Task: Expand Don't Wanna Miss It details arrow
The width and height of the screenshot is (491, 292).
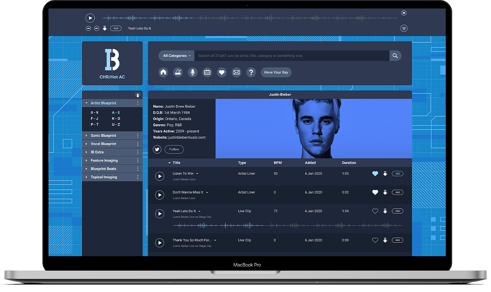Action: click(x=207, y=193)
